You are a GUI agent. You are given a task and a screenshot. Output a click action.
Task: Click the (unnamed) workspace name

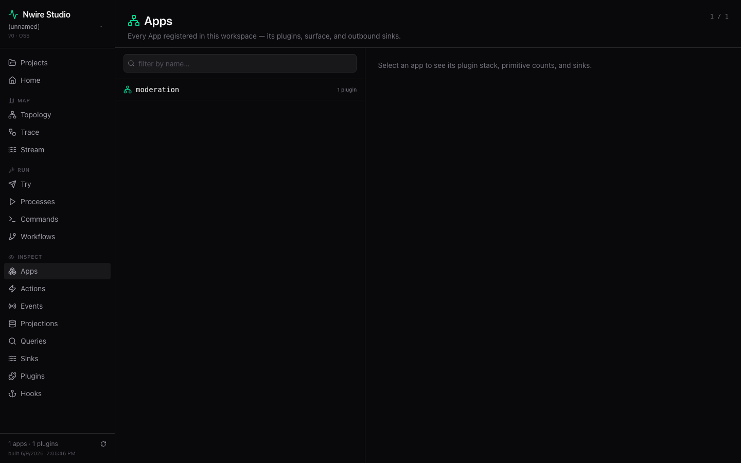click(24, 27)
